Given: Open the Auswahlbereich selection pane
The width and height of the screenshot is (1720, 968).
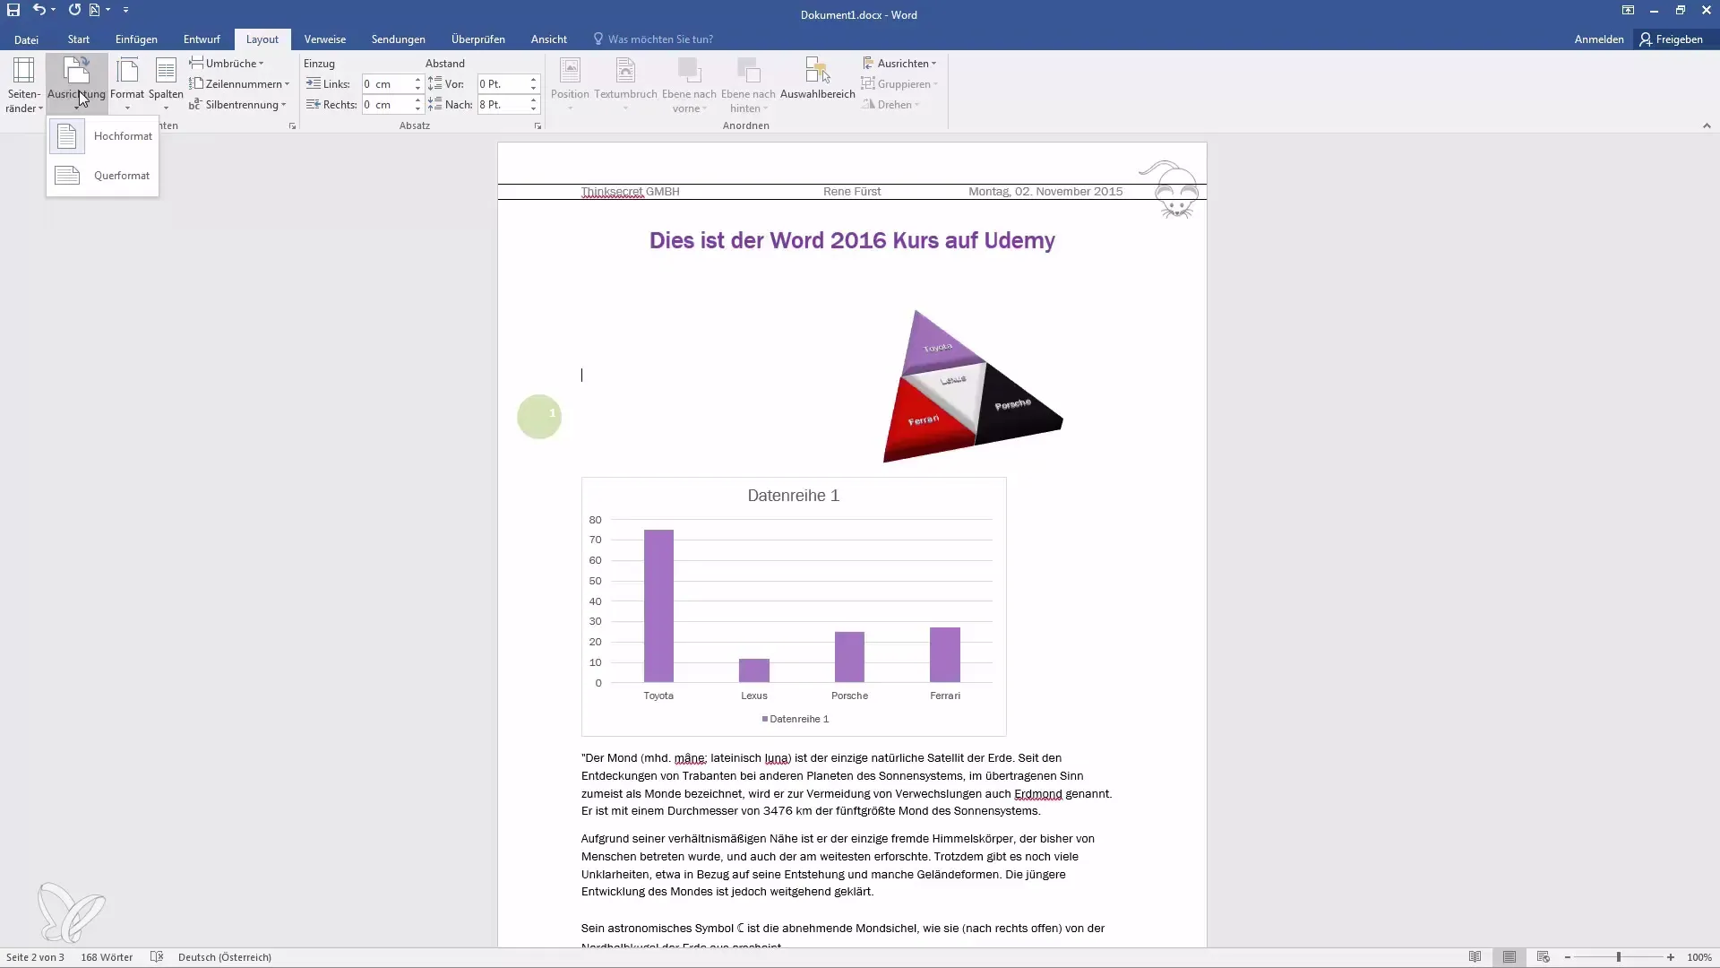Looking at the screenshot, I should point(817,81).
